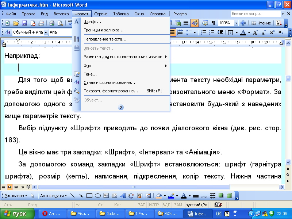Switch to Normal view button
This screenshot has width=292, height=219.
(4, 187)
